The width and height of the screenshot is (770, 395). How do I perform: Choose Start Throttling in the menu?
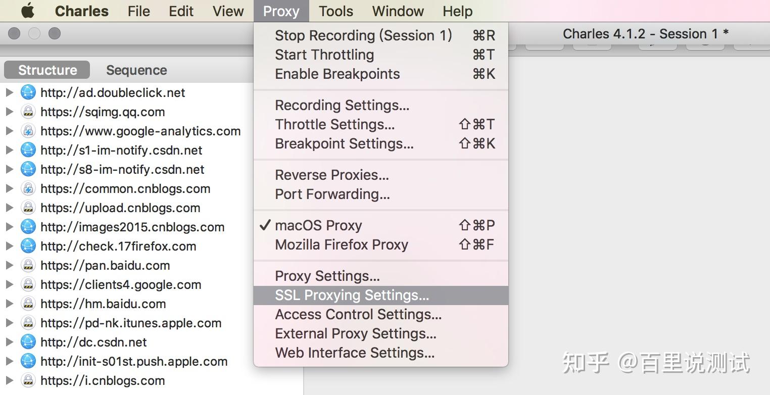click(380, 55)
